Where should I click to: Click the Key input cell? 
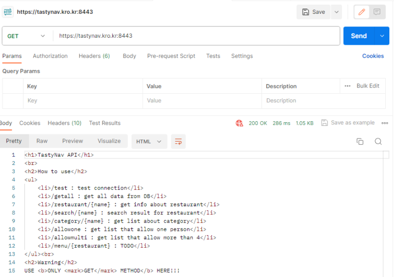click(x=83, y=101)
